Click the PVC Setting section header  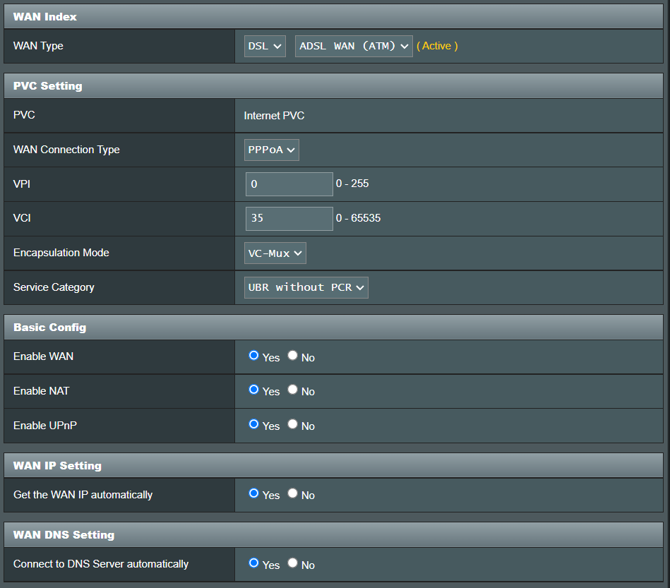(48, 86)
